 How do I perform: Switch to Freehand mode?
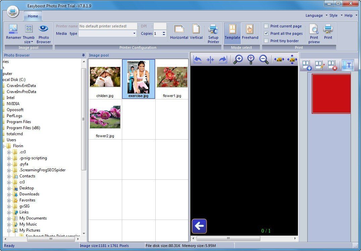click(x=250, y=32)
